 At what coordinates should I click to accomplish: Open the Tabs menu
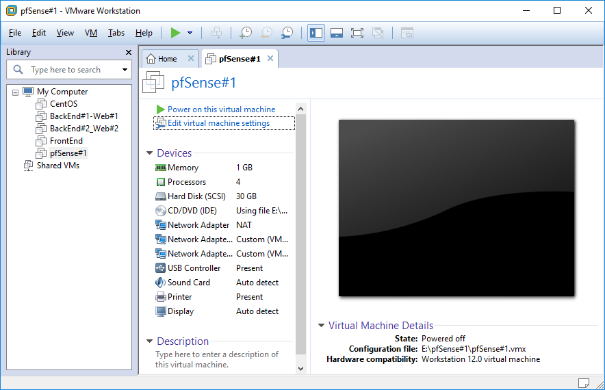click(x=116, y=33)
